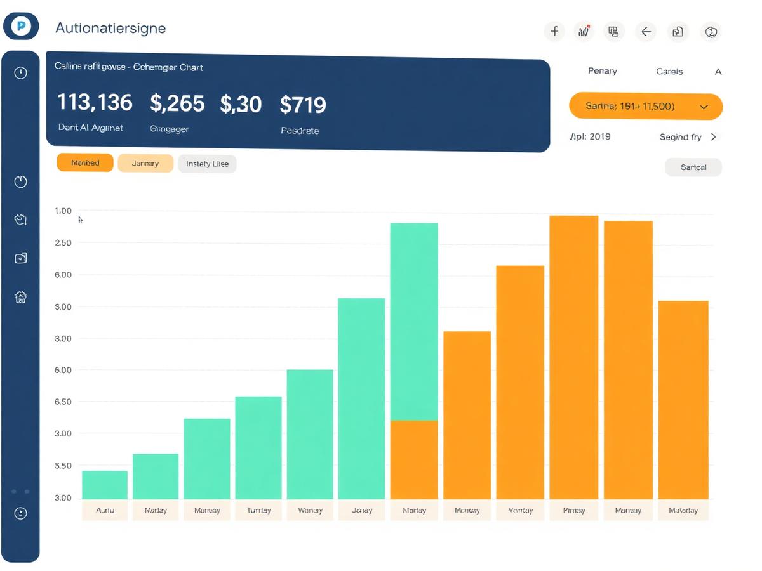Select the power icon in sidebar

click(x=21, y=182)
